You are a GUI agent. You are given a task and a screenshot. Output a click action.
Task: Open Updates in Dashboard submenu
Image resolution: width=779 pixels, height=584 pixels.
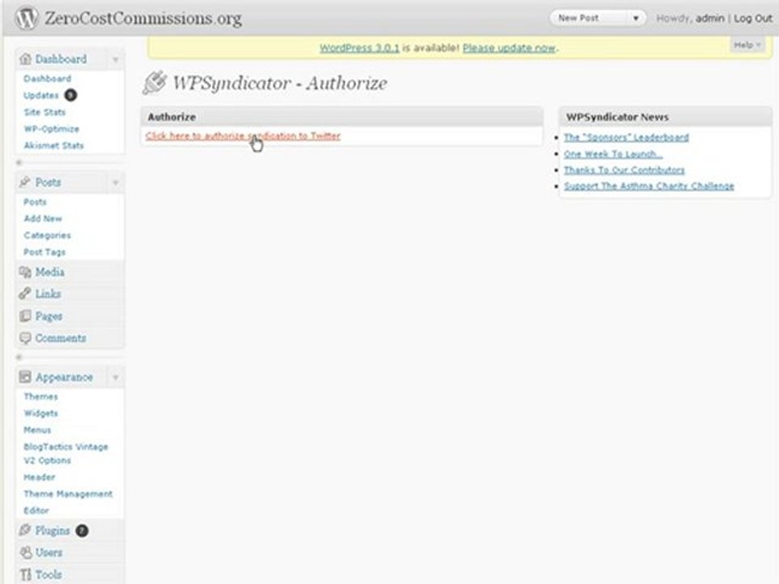pyautogui.click(x=41, y=96)
